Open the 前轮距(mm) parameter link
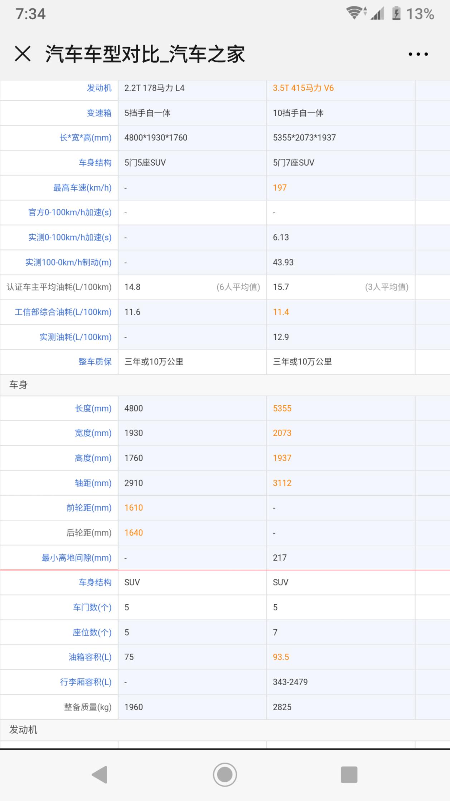 89,508
